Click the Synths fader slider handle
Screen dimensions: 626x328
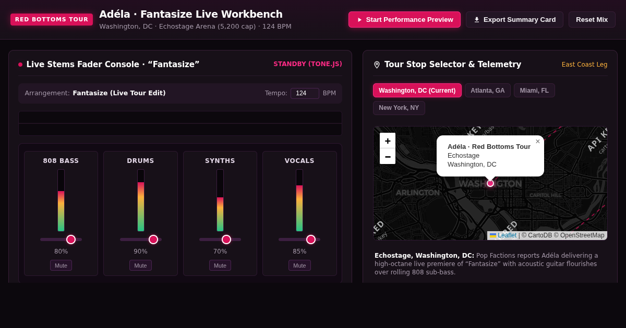point(226,239)
